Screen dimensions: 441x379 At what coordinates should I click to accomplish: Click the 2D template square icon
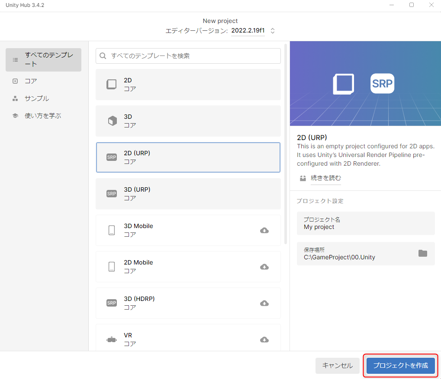click(112, 84)
